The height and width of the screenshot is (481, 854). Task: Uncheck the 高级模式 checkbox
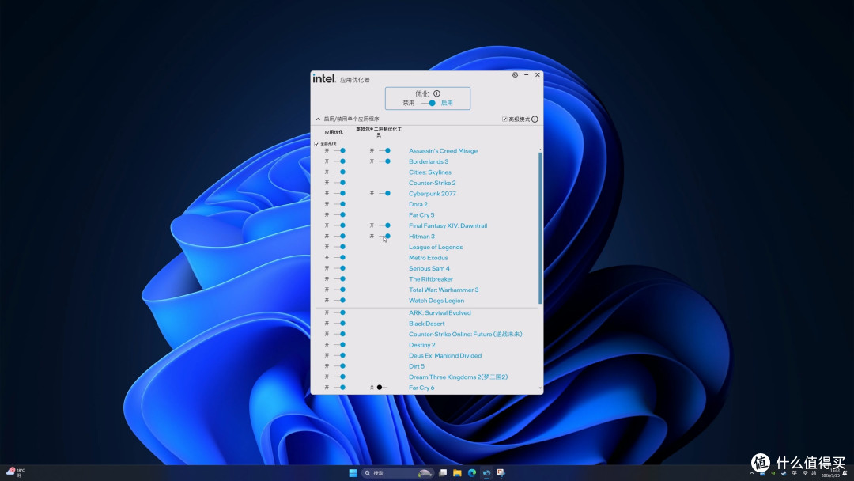coord(504,119)
